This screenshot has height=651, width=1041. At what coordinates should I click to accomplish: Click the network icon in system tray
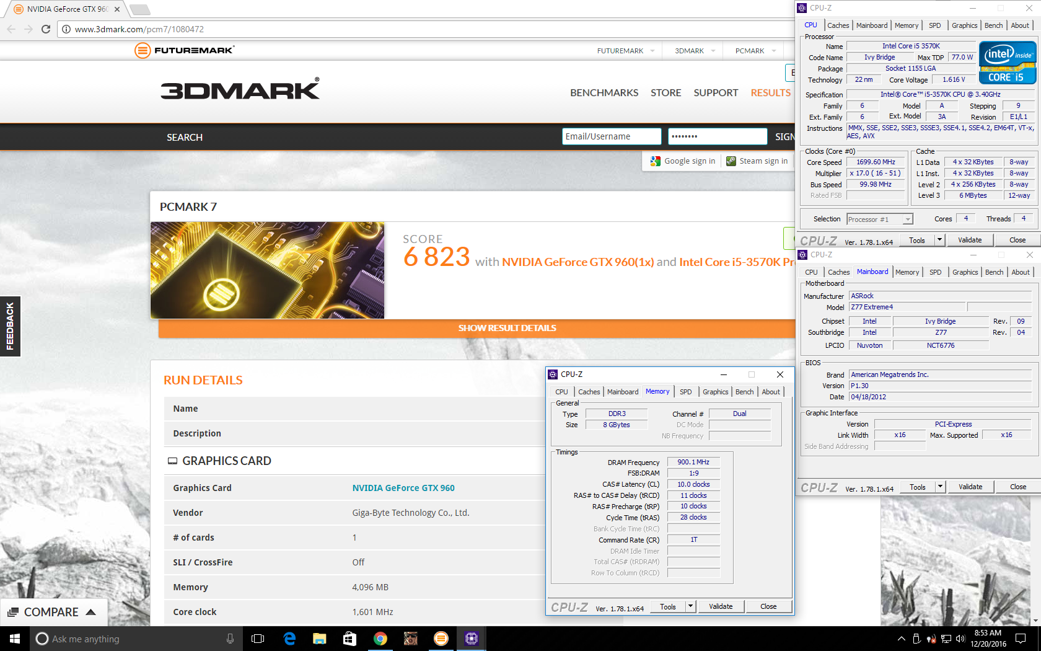[x=946, y=639]
